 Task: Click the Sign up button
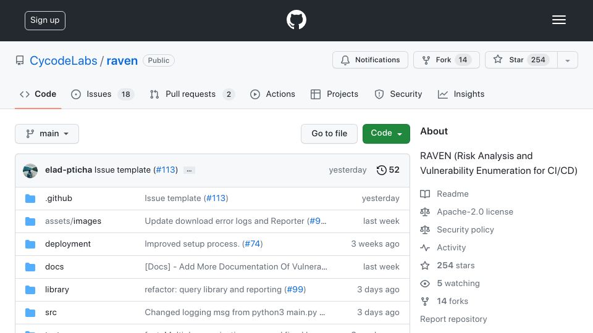(x=45, y=20)
